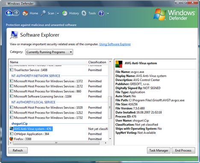
Task: Select the CtHelper Application : 364 row
Action: 59,134
